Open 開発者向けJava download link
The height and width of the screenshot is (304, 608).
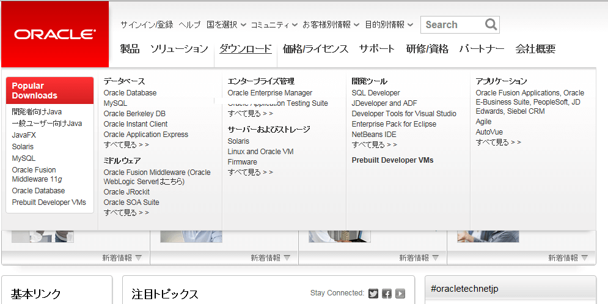37,112
